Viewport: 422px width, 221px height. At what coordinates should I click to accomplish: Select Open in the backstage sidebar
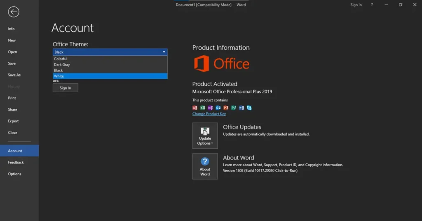click(x=19, y=52)
